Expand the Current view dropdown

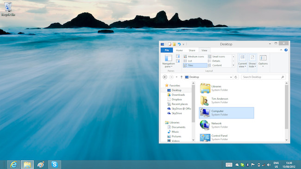(x=243, y=61)
